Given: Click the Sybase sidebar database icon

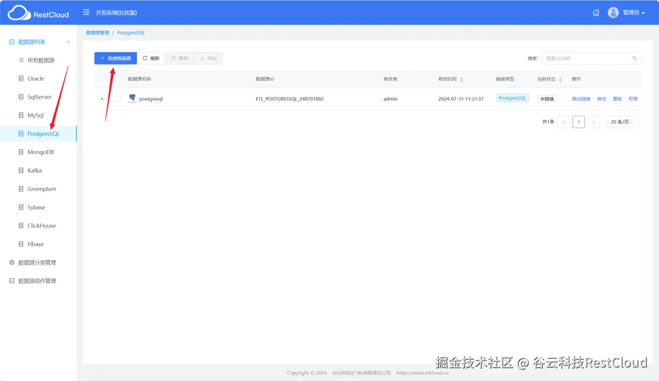Looking at the screenshot, I should click(21, 207).
